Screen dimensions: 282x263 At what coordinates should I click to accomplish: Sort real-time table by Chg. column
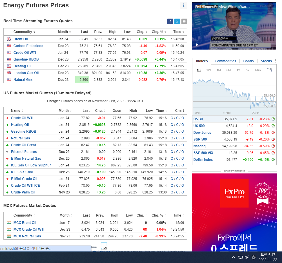tap(142, 32)
